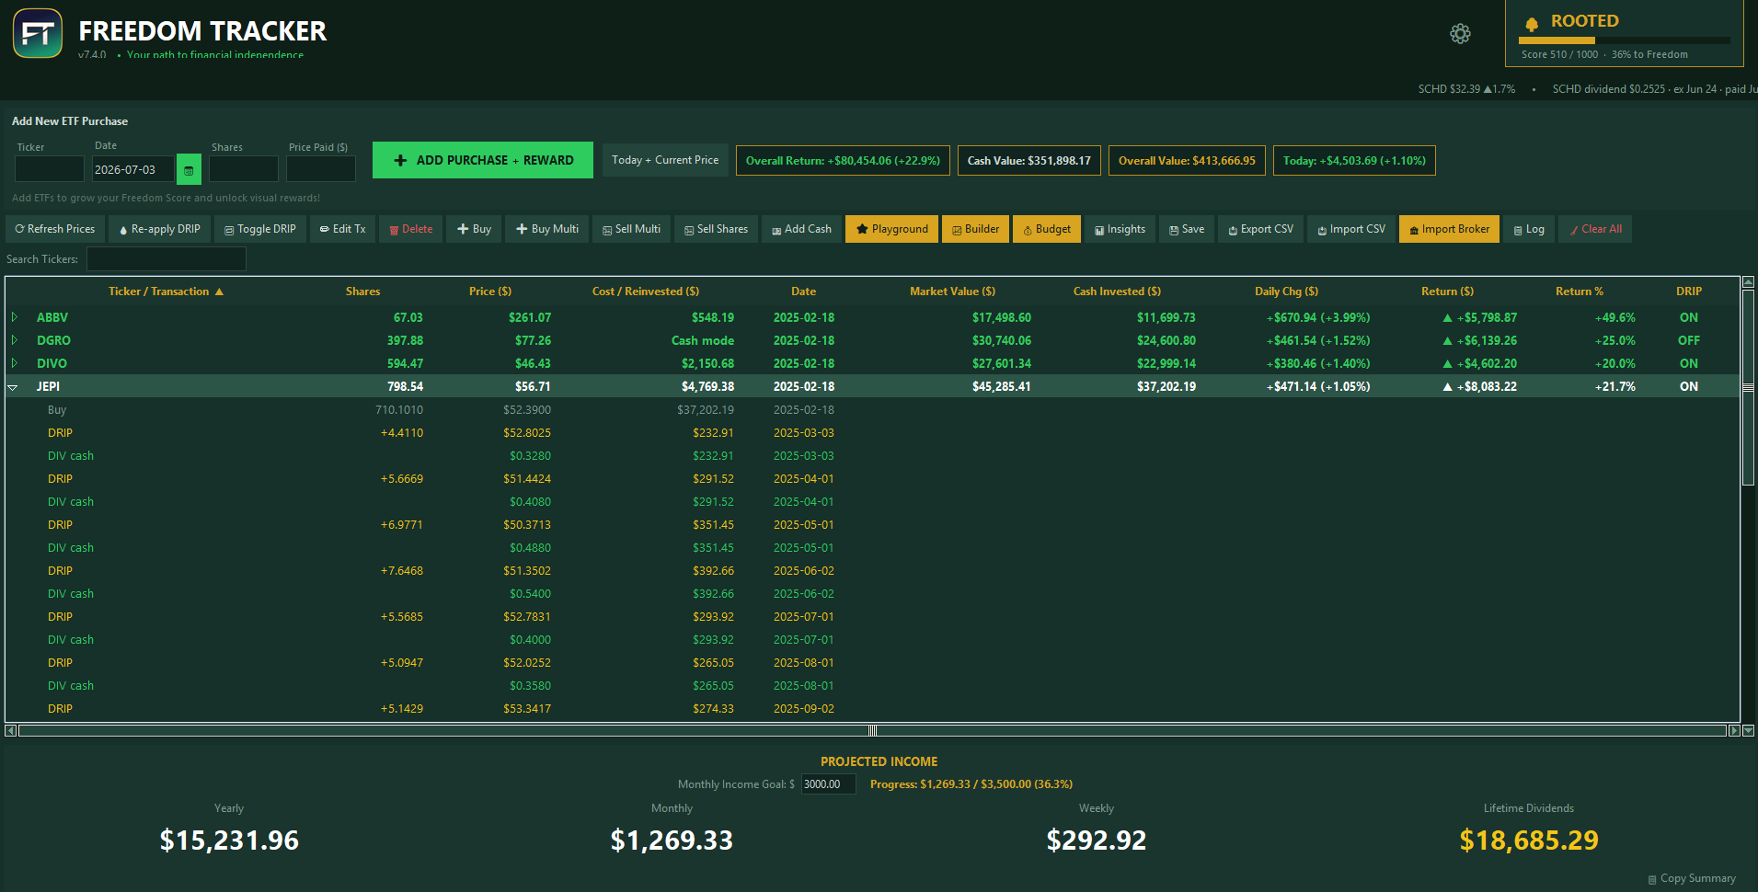Click Import CSV button
The image size is (1758, 892).
coord(1351,229)
